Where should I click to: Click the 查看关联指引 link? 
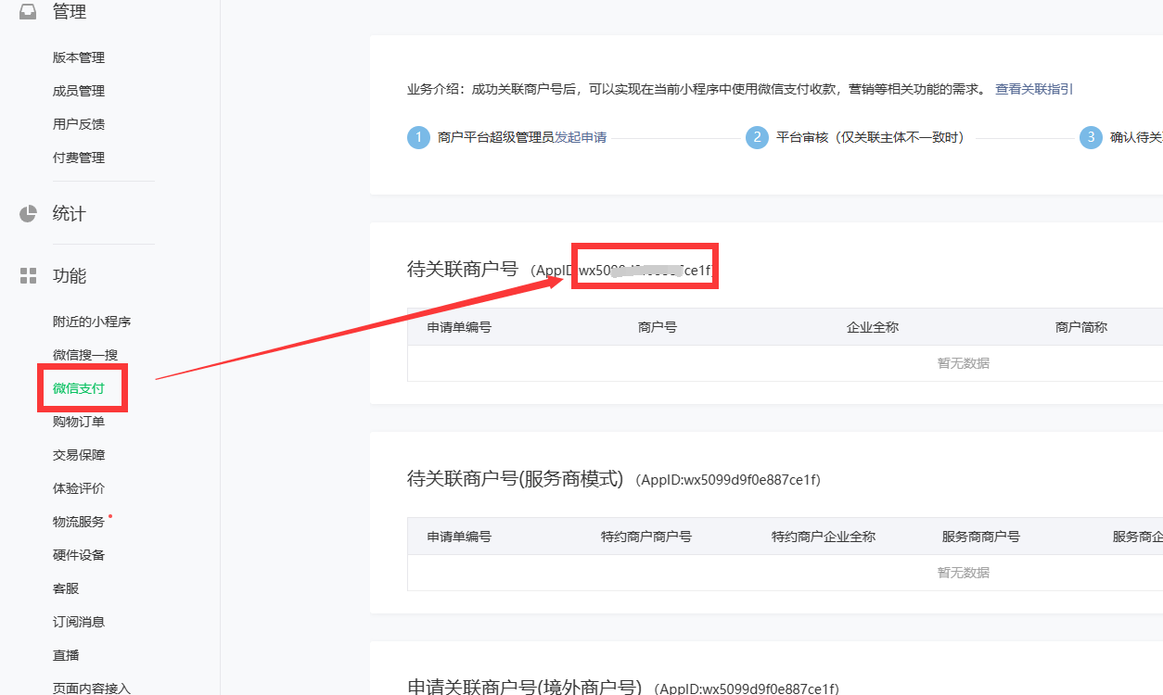(1034, 89)
